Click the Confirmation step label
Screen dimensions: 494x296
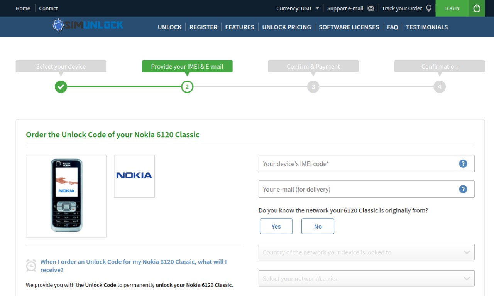pyautogui.click(x=440, y=66)
